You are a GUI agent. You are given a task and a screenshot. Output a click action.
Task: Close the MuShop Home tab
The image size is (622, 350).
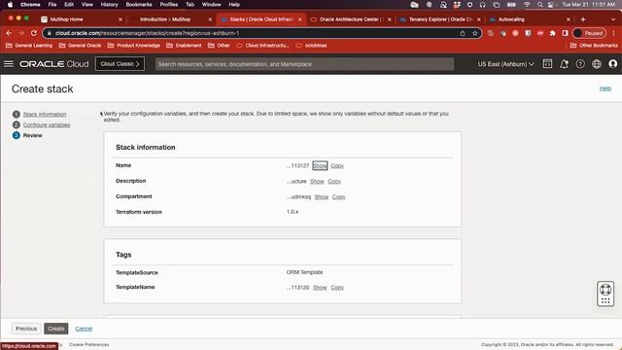(121, 19)
